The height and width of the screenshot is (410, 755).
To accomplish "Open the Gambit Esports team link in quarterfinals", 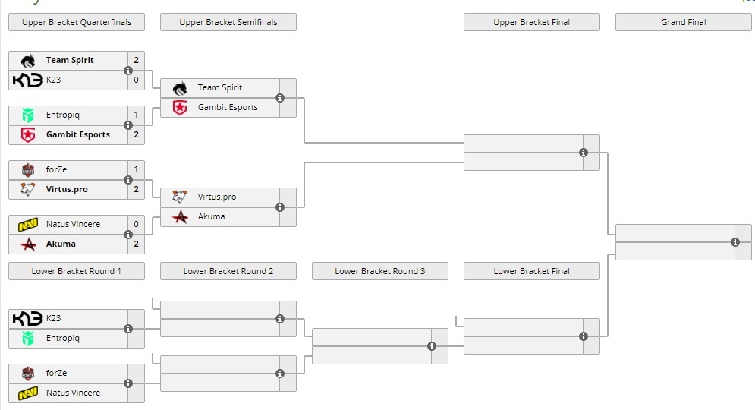I will click(x=78, y=135).
